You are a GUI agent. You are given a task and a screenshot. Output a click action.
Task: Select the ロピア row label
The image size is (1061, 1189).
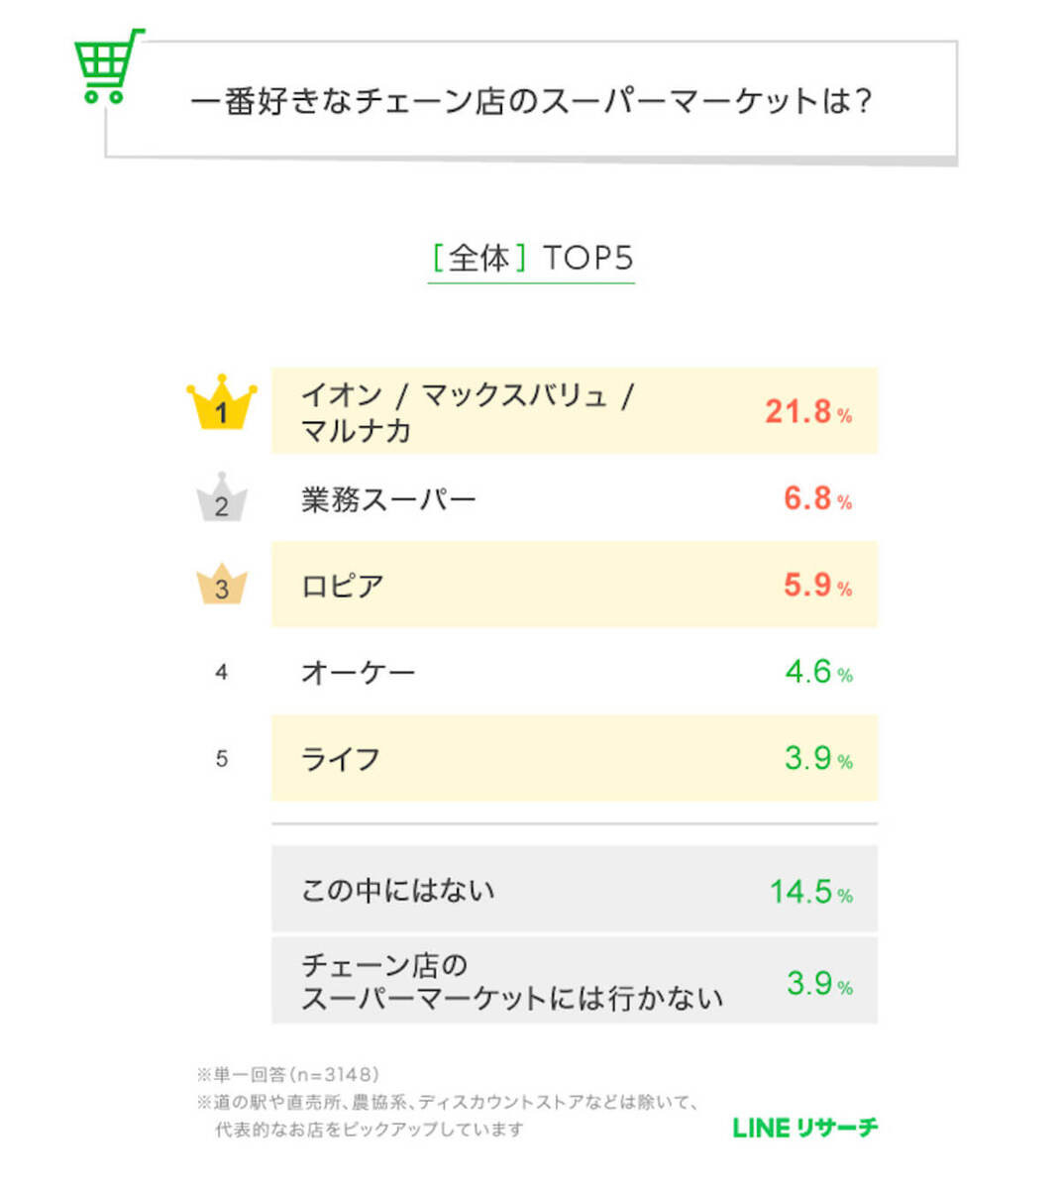(342, 586)
